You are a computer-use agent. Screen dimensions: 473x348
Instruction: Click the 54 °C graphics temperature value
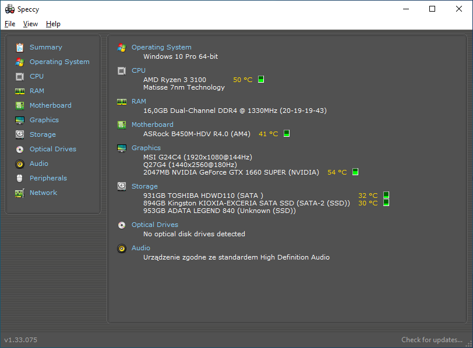pyautogui.click(x=337, y=172)
